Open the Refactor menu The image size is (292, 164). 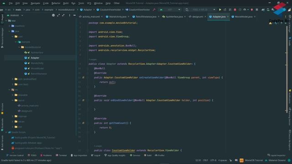pyautogui.click(x=56, y=3)
